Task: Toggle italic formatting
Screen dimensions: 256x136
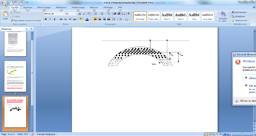Action: pos(50,19)
